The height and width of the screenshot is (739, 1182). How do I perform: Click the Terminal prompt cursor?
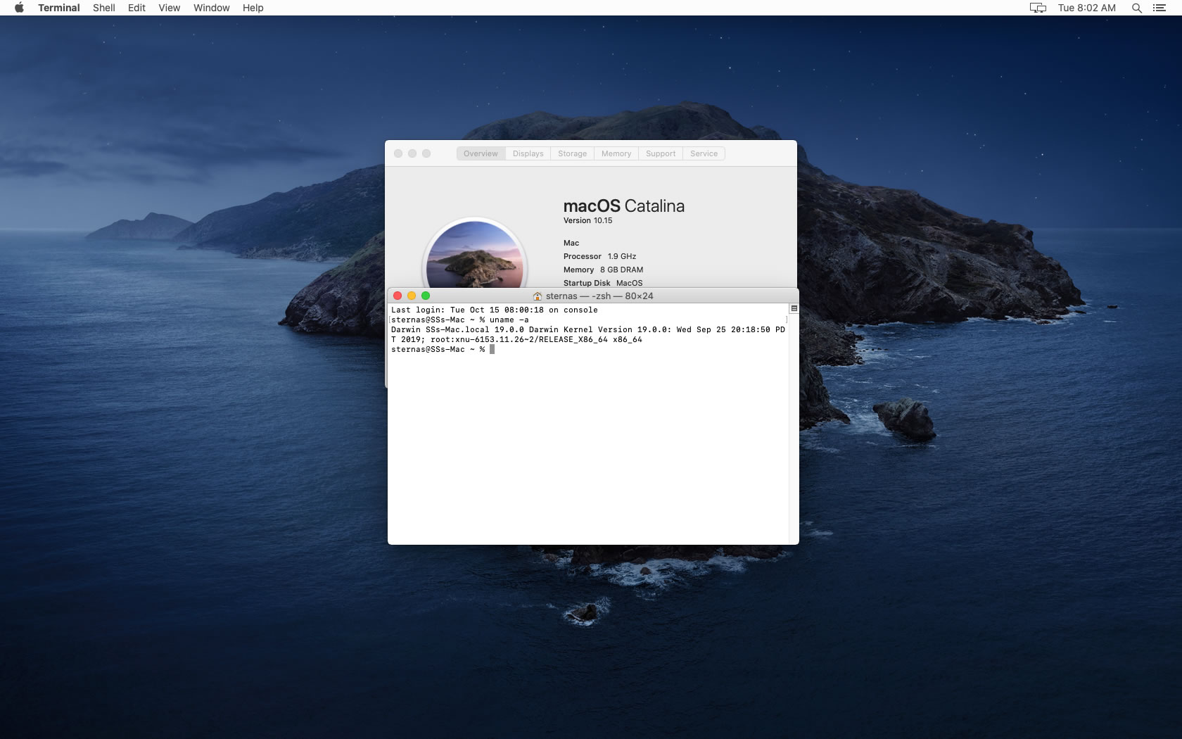point(492,349)
